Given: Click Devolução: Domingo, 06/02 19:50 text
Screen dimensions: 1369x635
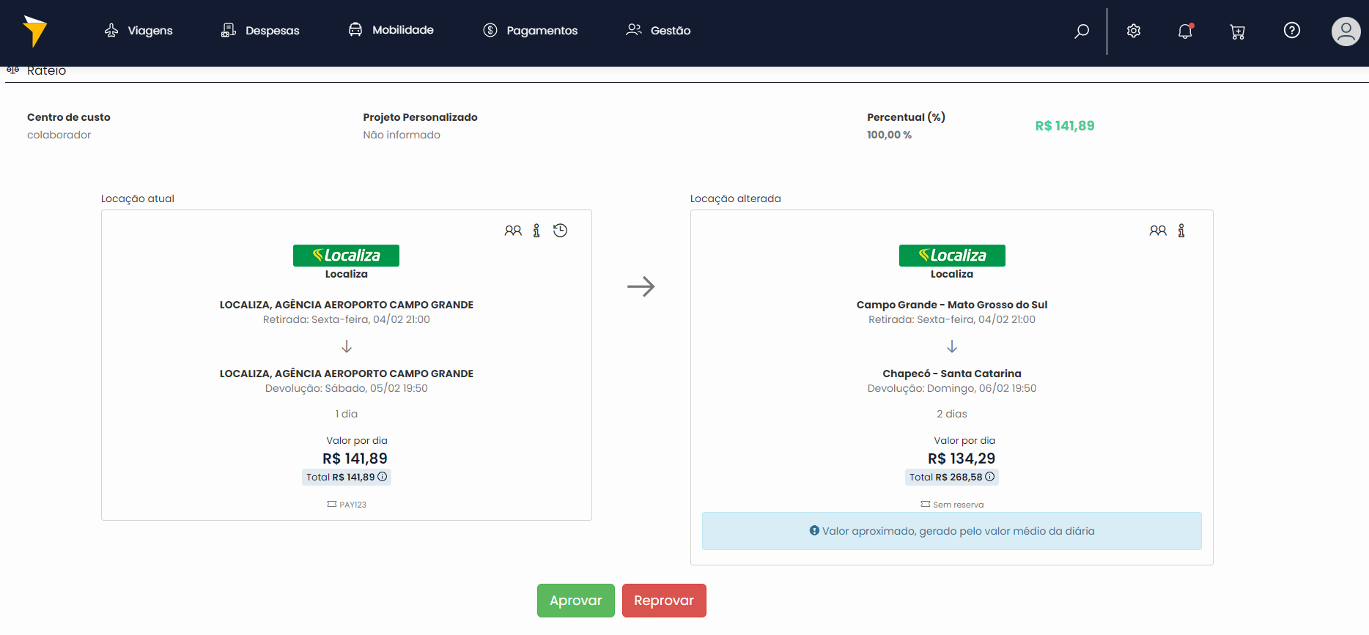Looking at the screenshot, I should tap(952, 388).
